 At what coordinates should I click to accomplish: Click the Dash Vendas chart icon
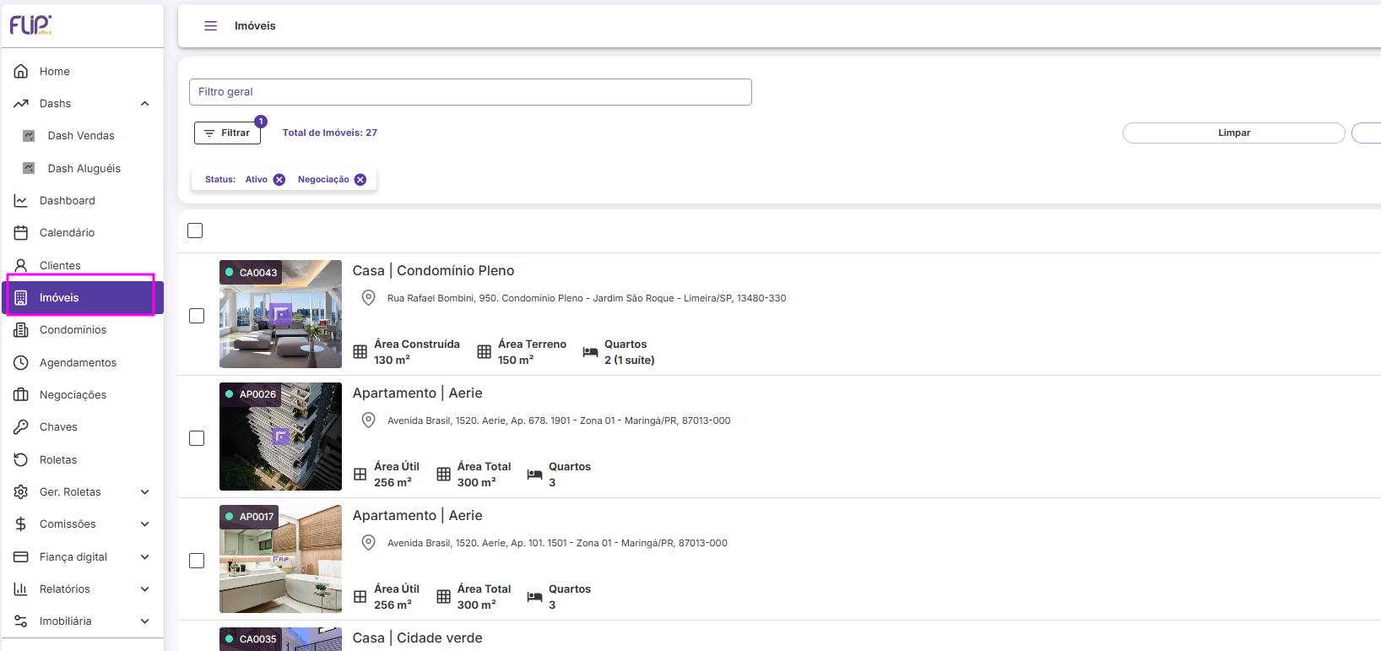pyautogui.click(x=29, y=136)
